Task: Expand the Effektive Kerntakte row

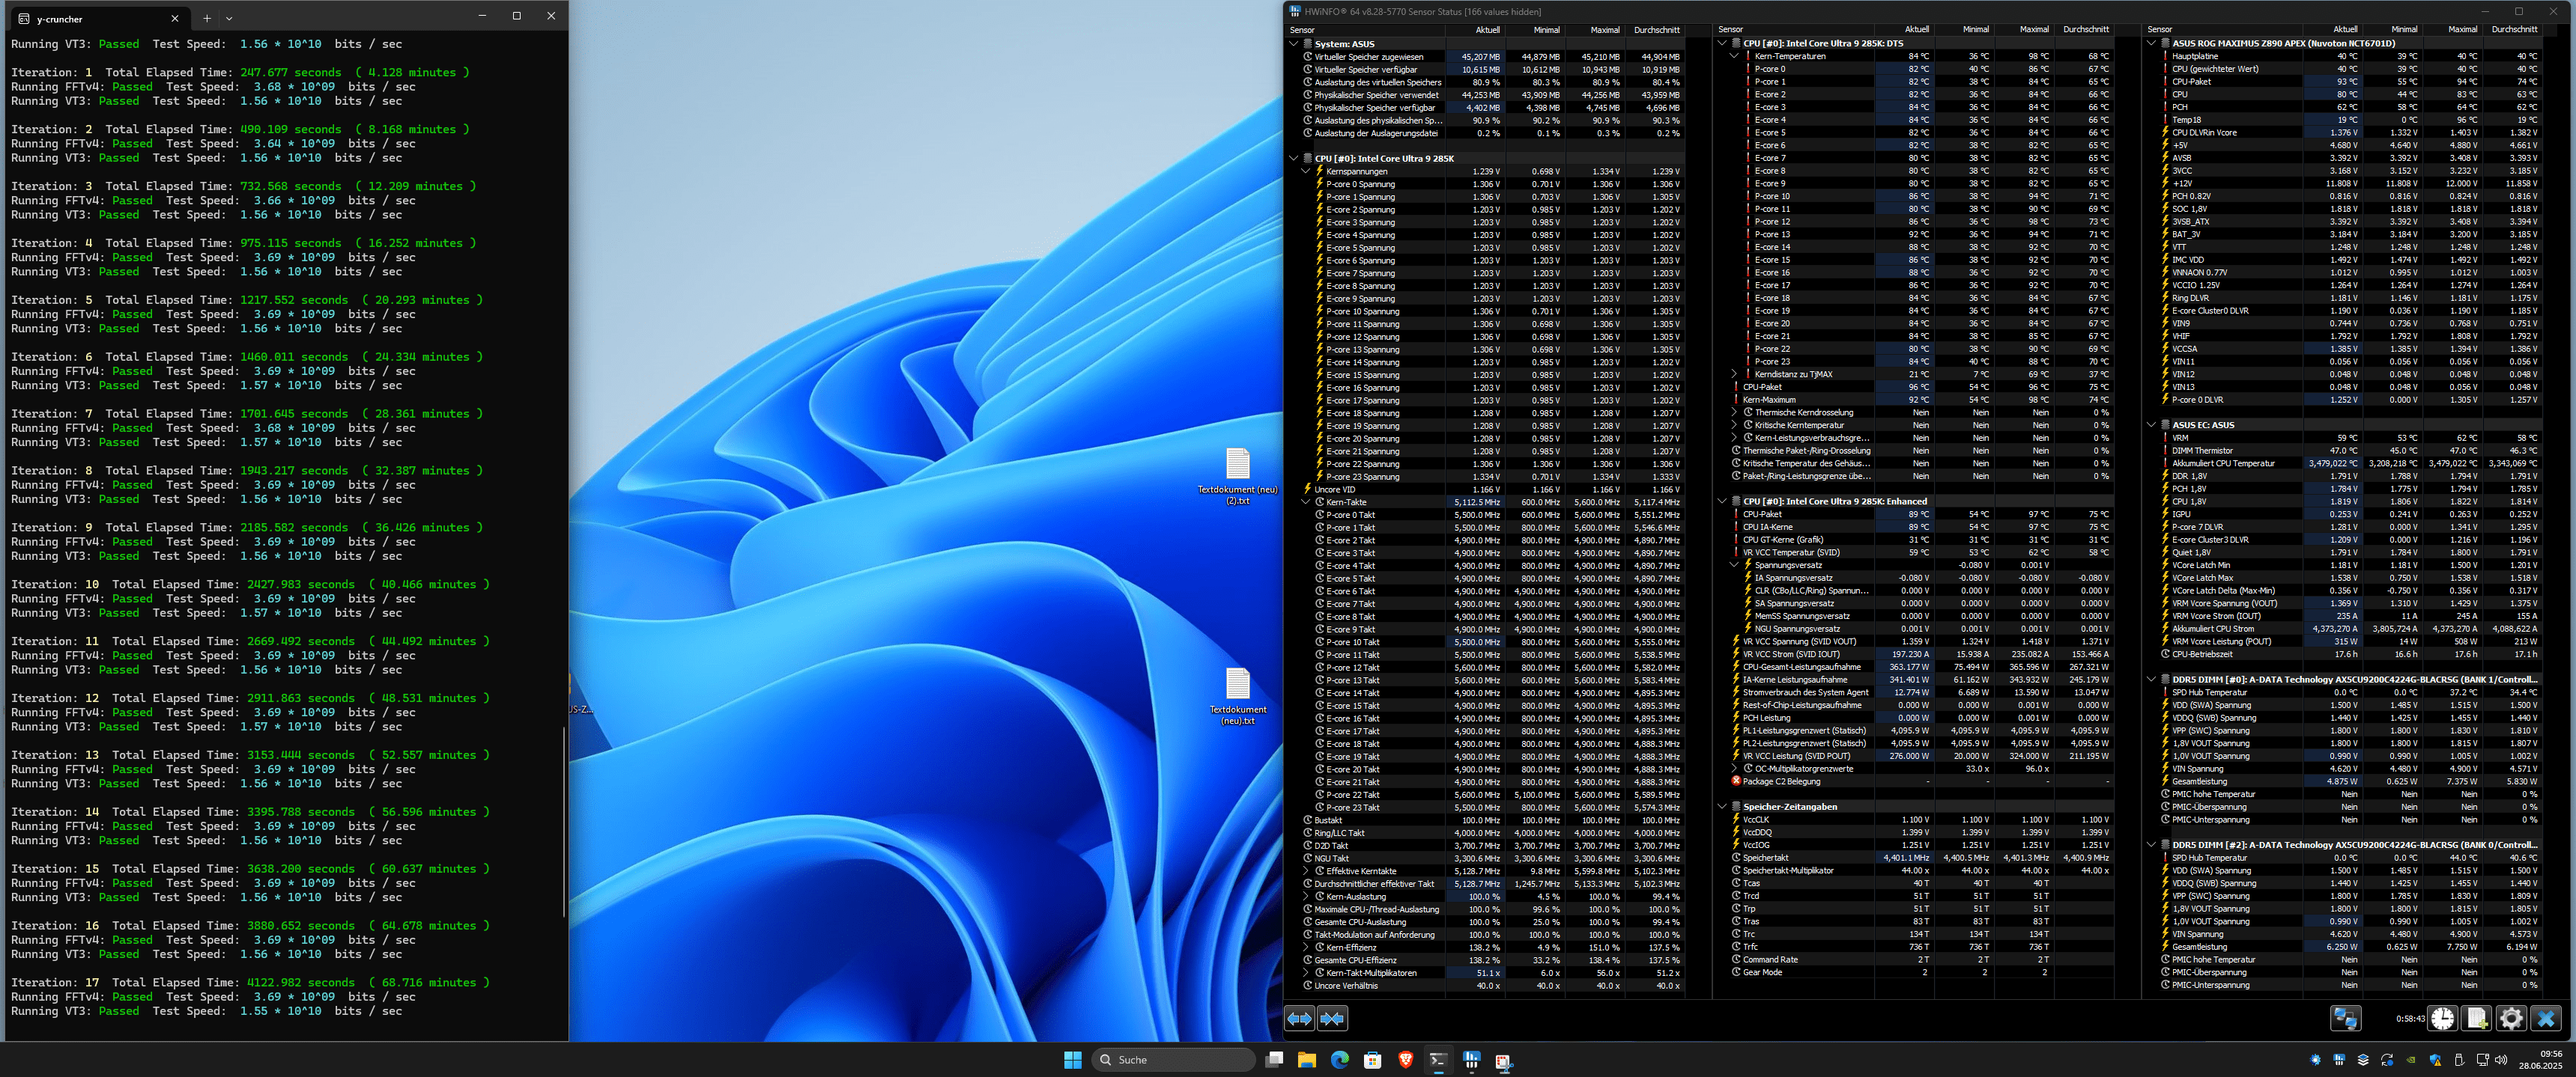Action: tap(1306, 871)
